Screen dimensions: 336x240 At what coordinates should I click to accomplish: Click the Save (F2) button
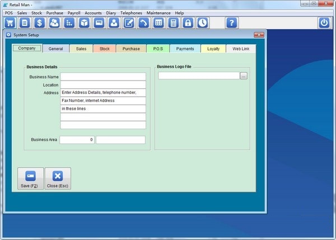[x=30, y=178]
